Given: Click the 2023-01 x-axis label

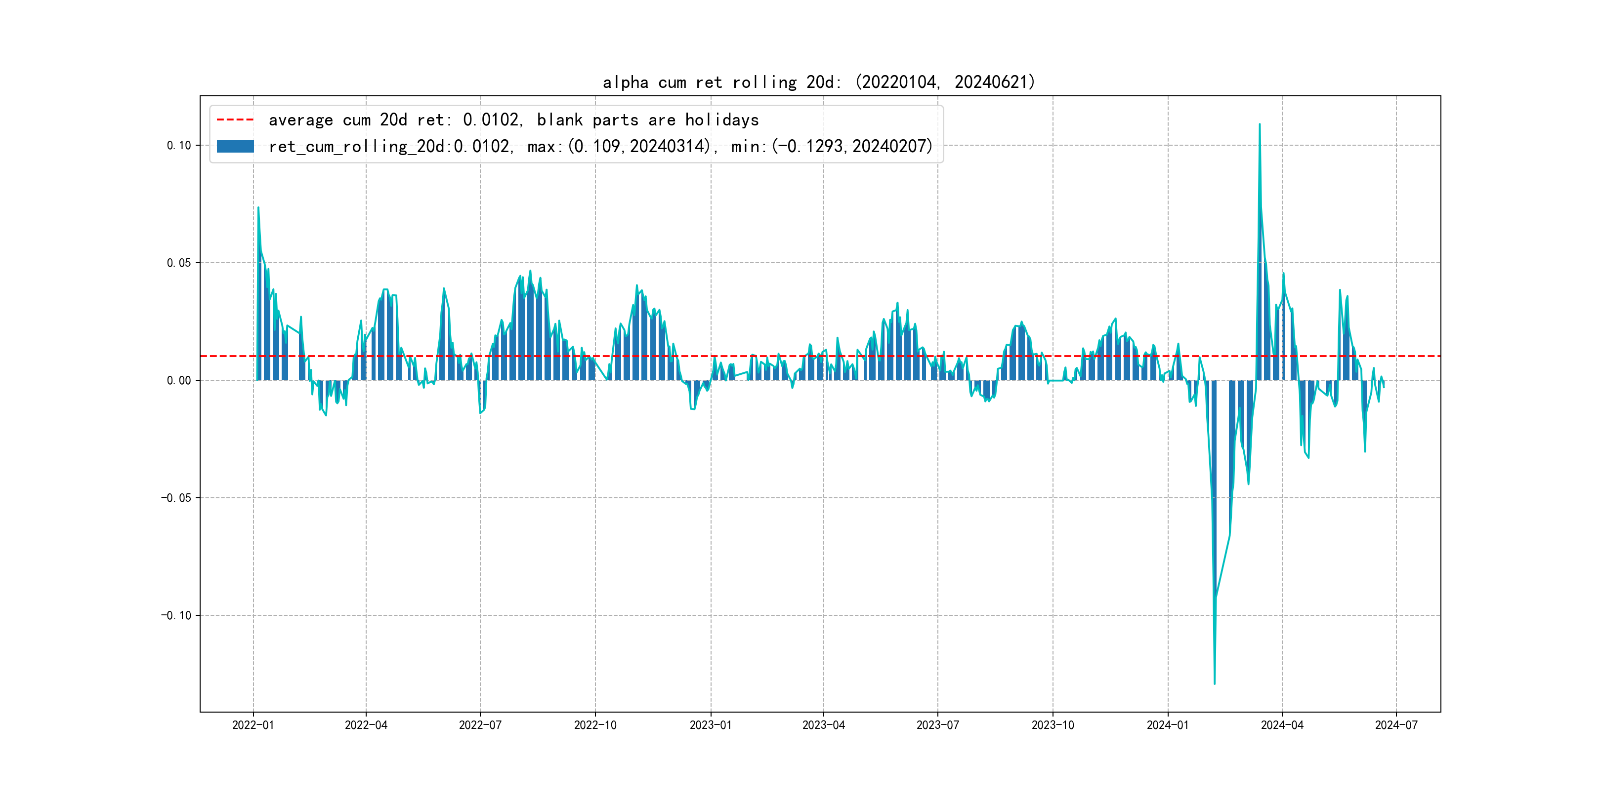Looking at the screenshot, I should pos(711,725).
